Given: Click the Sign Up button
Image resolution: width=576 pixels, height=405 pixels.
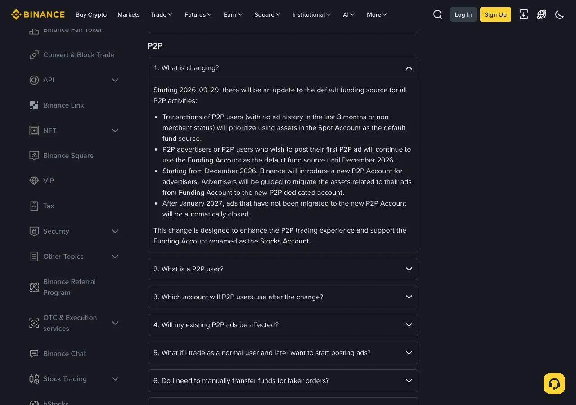Looking at the screenshot, I should [x=495, y=14].
